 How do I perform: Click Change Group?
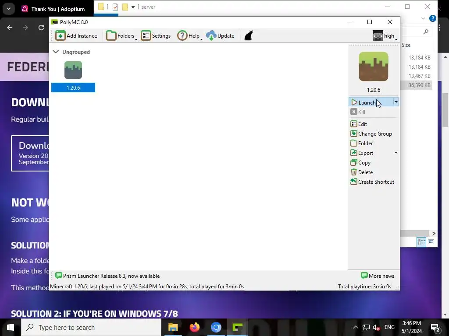pos(371,134)
